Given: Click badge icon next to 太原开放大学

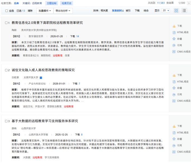Looking at the screenshot, I should pyautogui.click(x=41, y=77).
